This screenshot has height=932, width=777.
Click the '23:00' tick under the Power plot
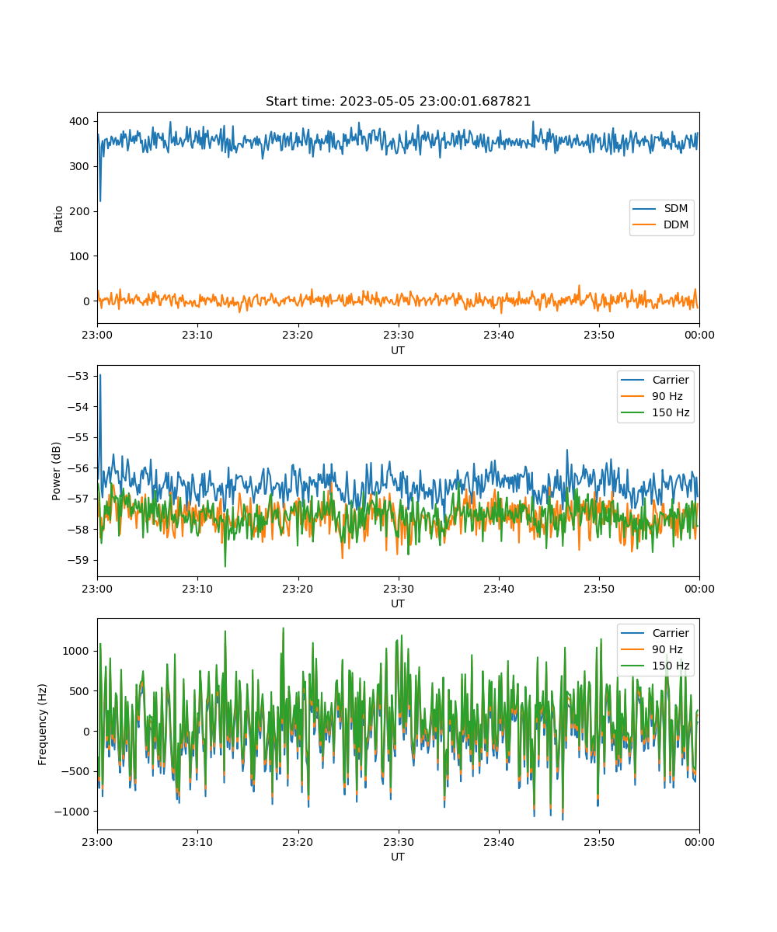pos(97,588)
